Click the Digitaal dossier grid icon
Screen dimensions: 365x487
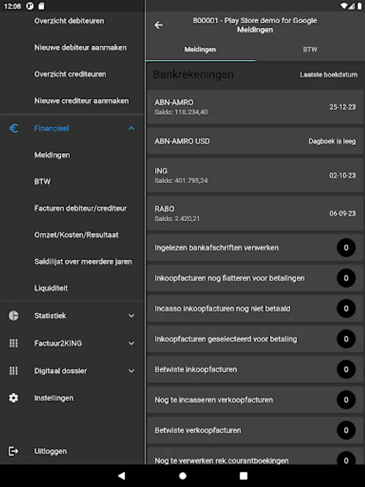click(13, 371)
